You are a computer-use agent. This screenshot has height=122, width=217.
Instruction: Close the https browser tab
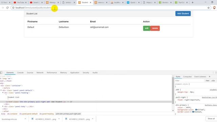tap(155, 2)
